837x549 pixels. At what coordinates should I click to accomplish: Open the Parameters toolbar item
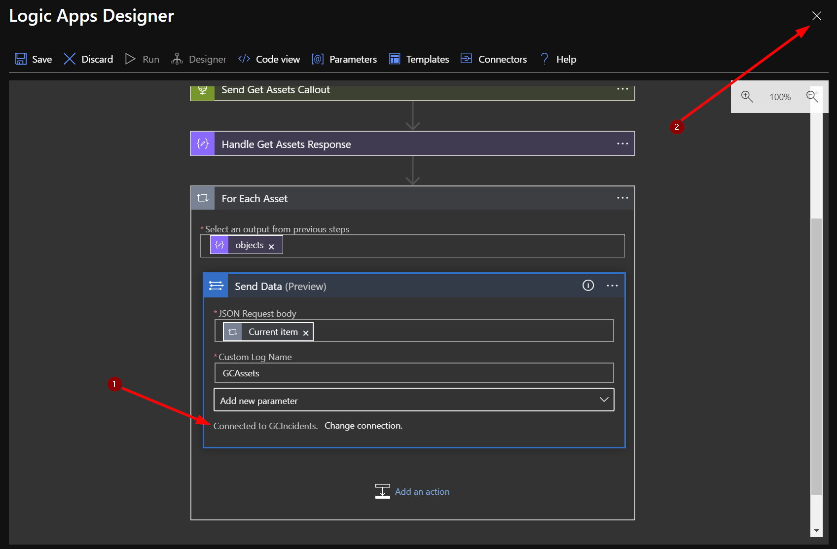point(344,59)
